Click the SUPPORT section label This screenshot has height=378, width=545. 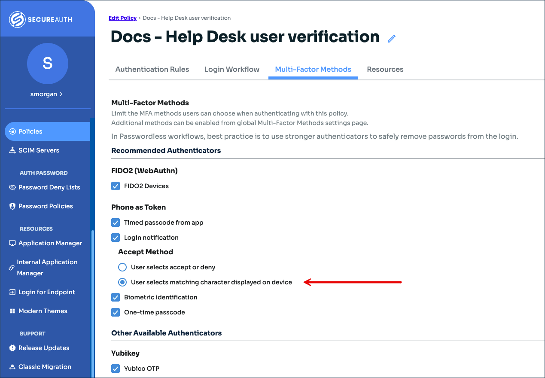(x=33, y=333)
